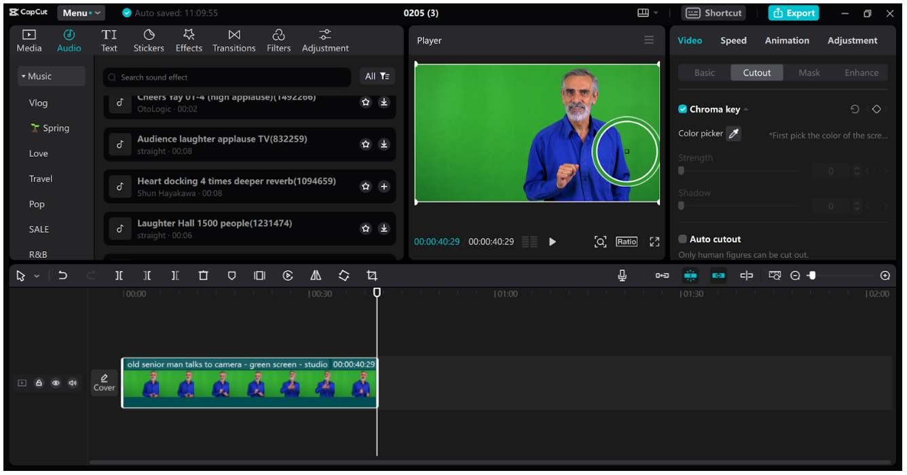Click the mirror flip icon

[x=316, y=275]
